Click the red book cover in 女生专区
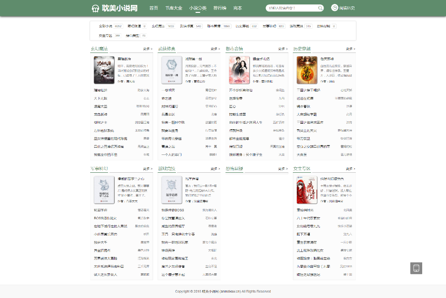 [306, 191]
